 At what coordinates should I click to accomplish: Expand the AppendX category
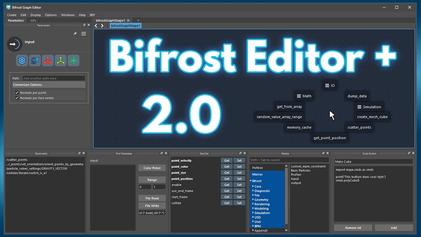(x=253, y=230)
